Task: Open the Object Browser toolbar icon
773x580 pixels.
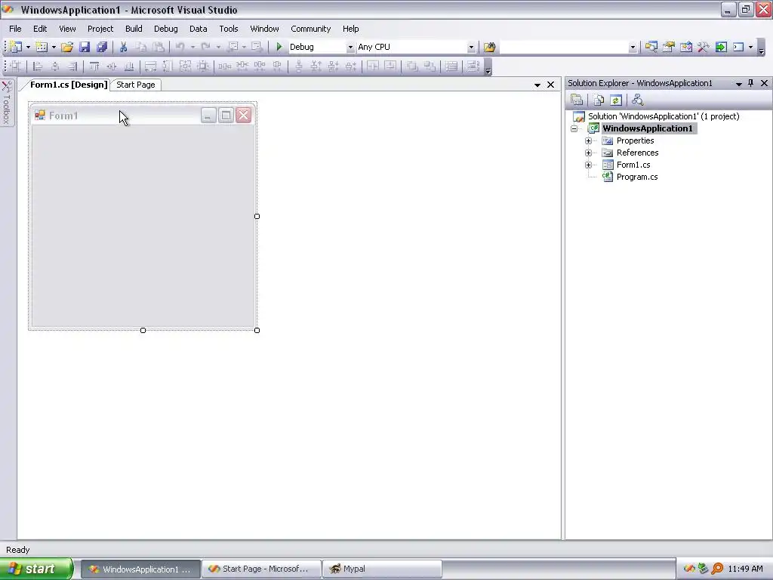Action: (x=686, y=47)
